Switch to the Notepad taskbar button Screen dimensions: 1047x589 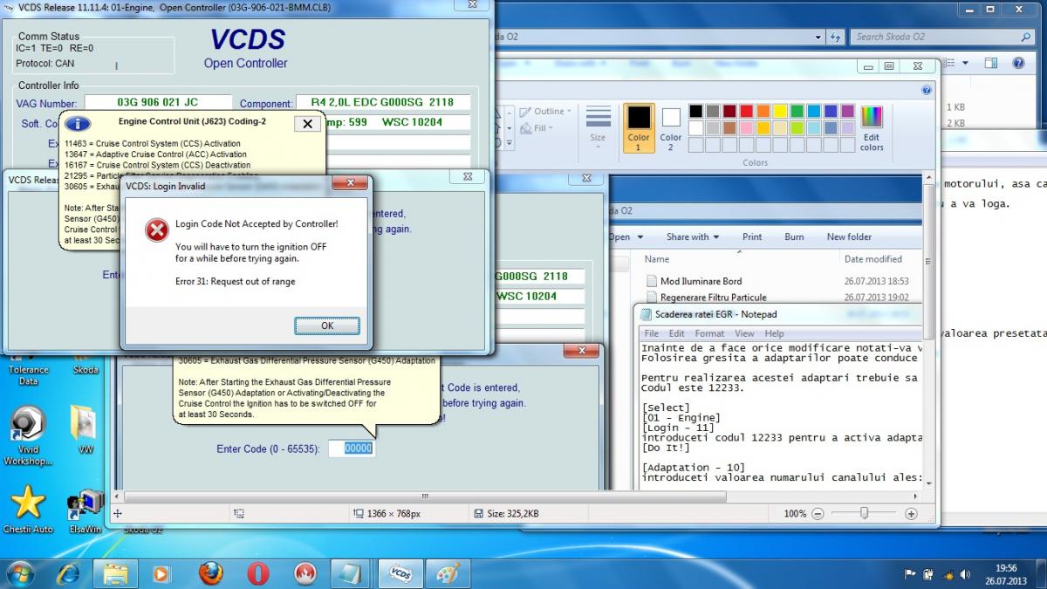(352, 573)
